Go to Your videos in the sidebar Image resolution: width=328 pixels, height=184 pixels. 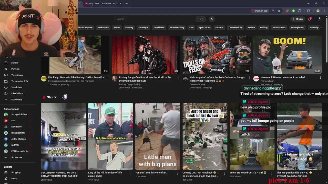(x=17, y=75)
